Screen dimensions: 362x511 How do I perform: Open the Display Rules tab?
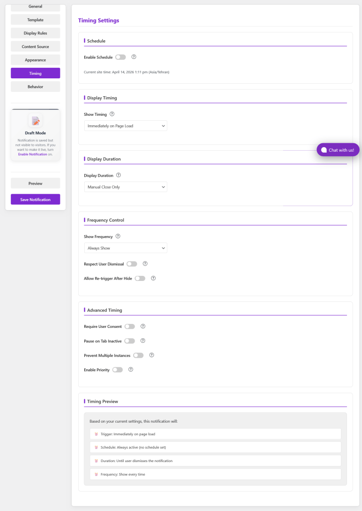pyautogui.click(x=35, y=33)
